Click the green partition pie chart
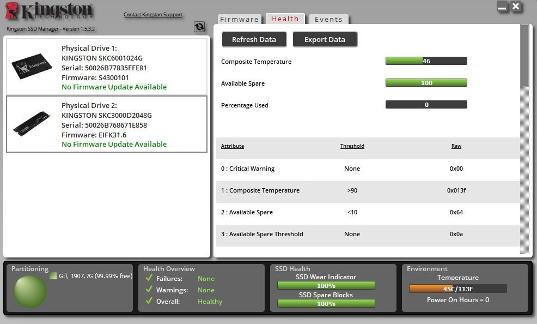The height and width of the screenshot is (324, 537). coord(30,291)
